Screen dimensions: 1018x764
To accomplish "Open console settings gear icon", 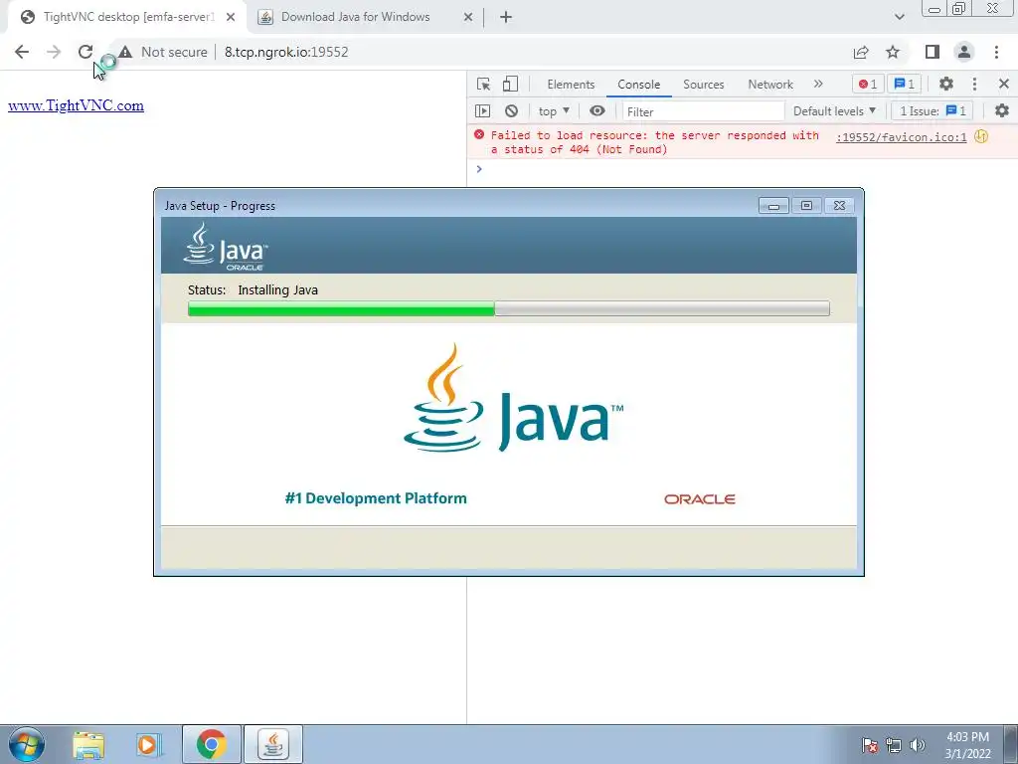I will pyautogui.click(x=1002, y=111).
